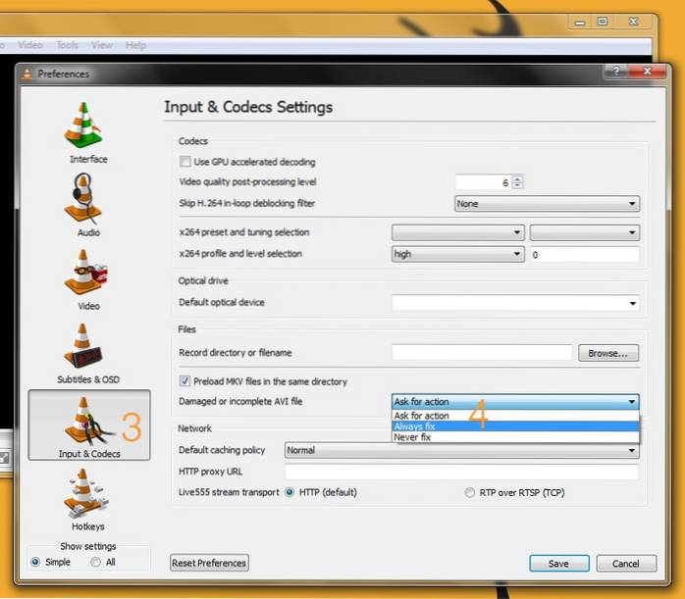Select RTP over RTSP (TCP) transport
This screenshot has height=599, width=685.
[469, 492]
